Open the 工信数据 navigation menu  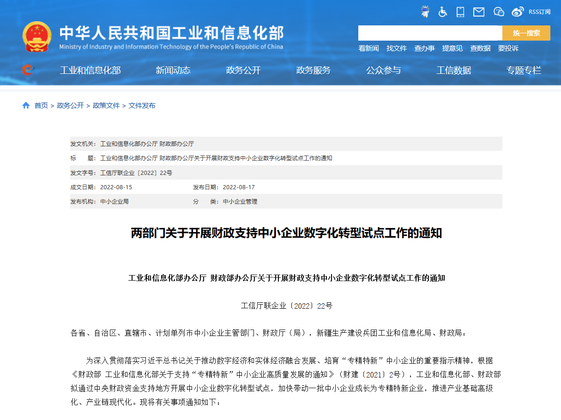[x=454, y=70]
